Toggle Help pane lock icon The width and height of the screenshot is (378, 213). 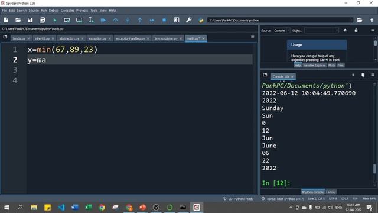(x=356, y=30)
